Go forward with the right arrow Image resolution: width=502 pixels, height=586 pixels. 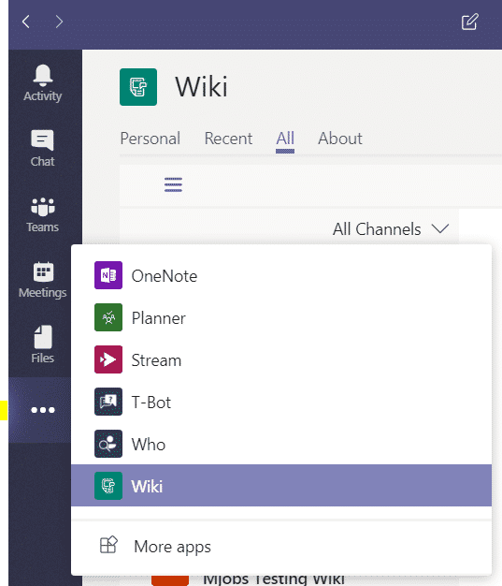point(59,22)
